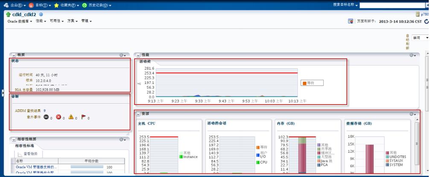Open the 管理 menu
Viewport: 430px width, 177px height.
[86, 21]
